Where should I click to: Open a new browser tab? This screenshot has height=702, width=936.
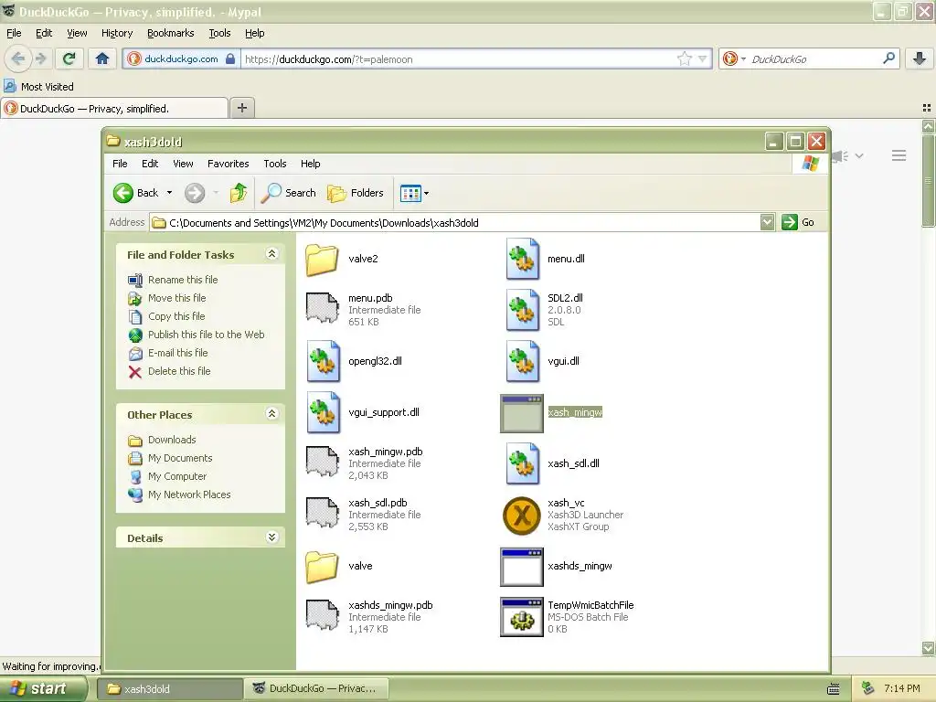coord(241,108)
